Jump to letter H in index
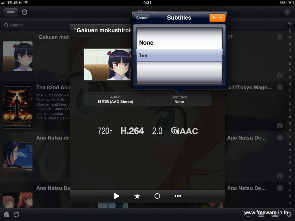 coord(290,84)
